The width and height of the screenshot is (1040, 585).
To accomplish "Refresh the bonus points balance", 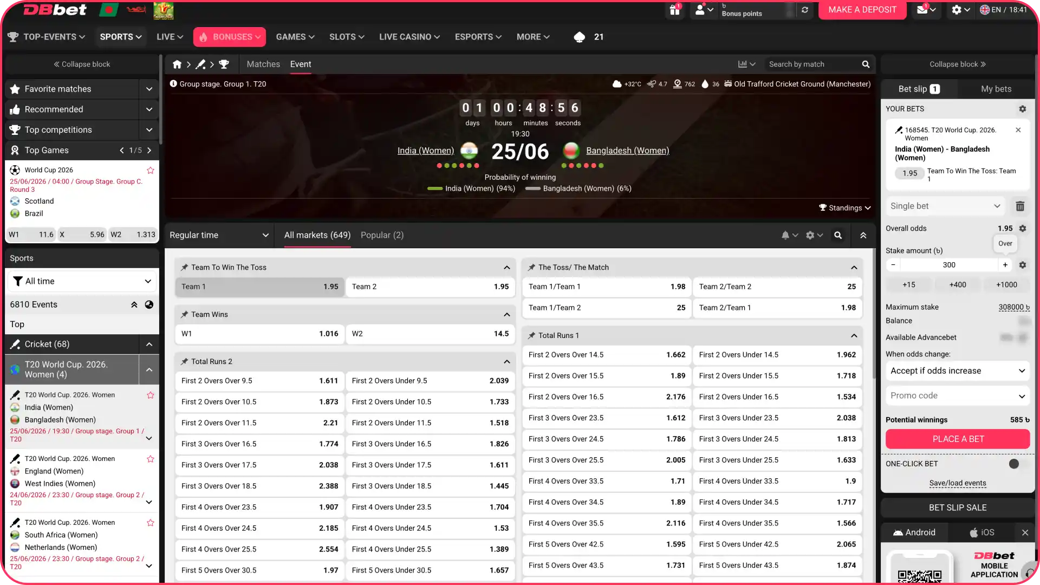I will [805, 10].
